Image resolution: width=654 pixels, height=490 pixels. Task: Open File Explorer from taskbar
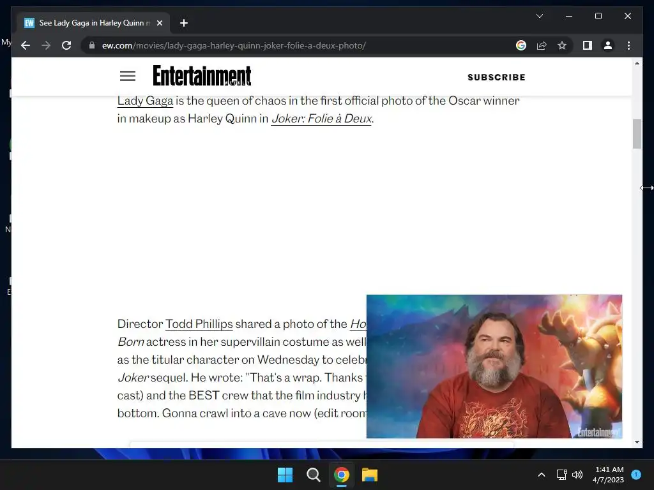click(370, 475)
